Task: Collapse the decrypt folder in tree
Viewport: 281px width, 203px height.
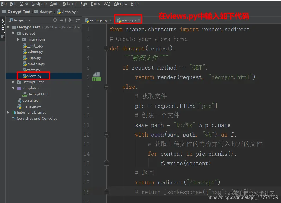Action: pyautogui.click(x=13, y=33)
